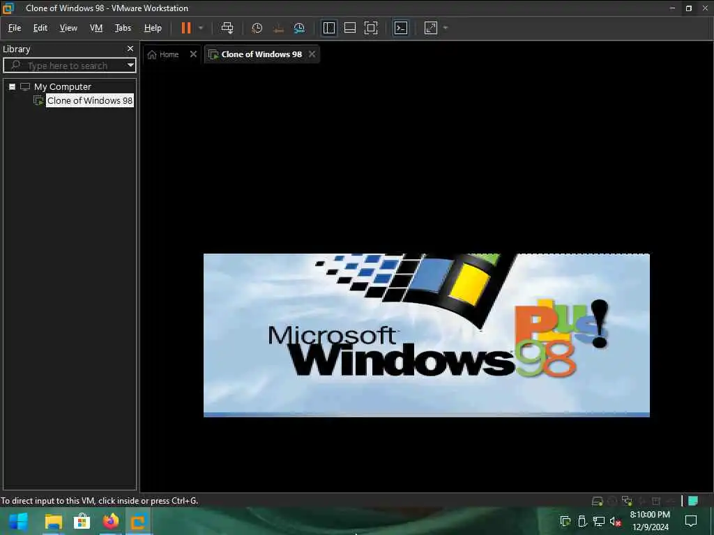This screenshot has height=535, width=714.
Task: Click the sound card status icon
Action: coord(642,502)
